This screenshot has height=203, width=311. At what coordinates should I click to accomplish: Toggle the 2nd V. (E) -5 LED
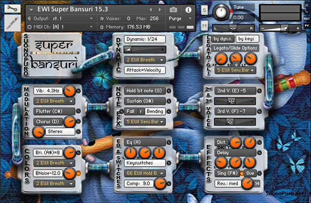[x=259, y=91]
